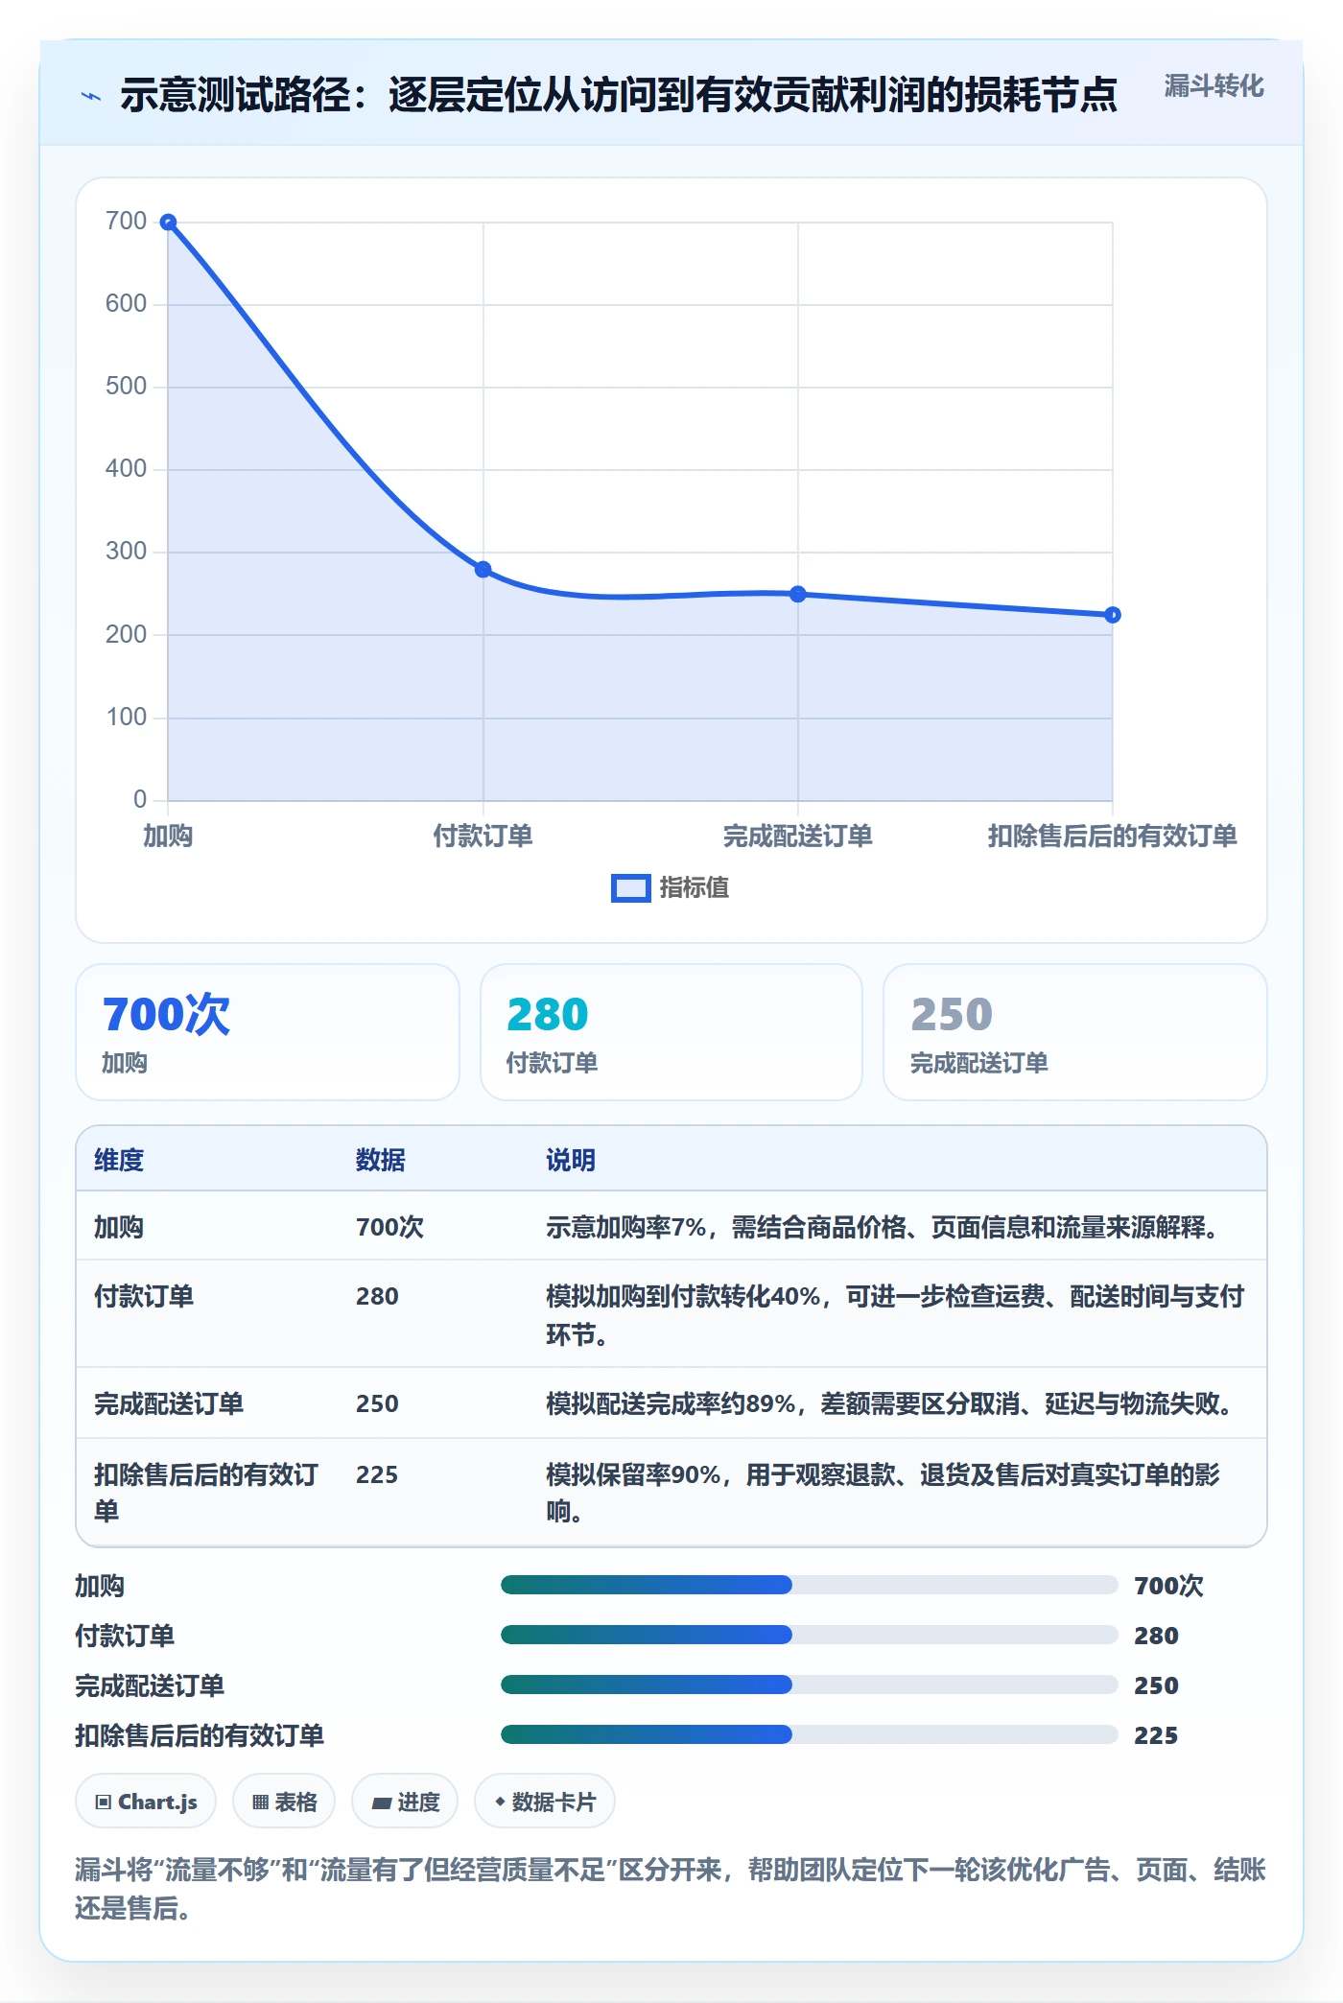Image resolution: width=1343 pixels, height=2003 pixels.
Task: Click the 付款订单 cell in the table
Action: (x=144, y=1296)
